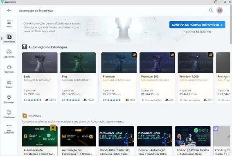Click the NeloStore app icon in title bar

coord(2,2)
